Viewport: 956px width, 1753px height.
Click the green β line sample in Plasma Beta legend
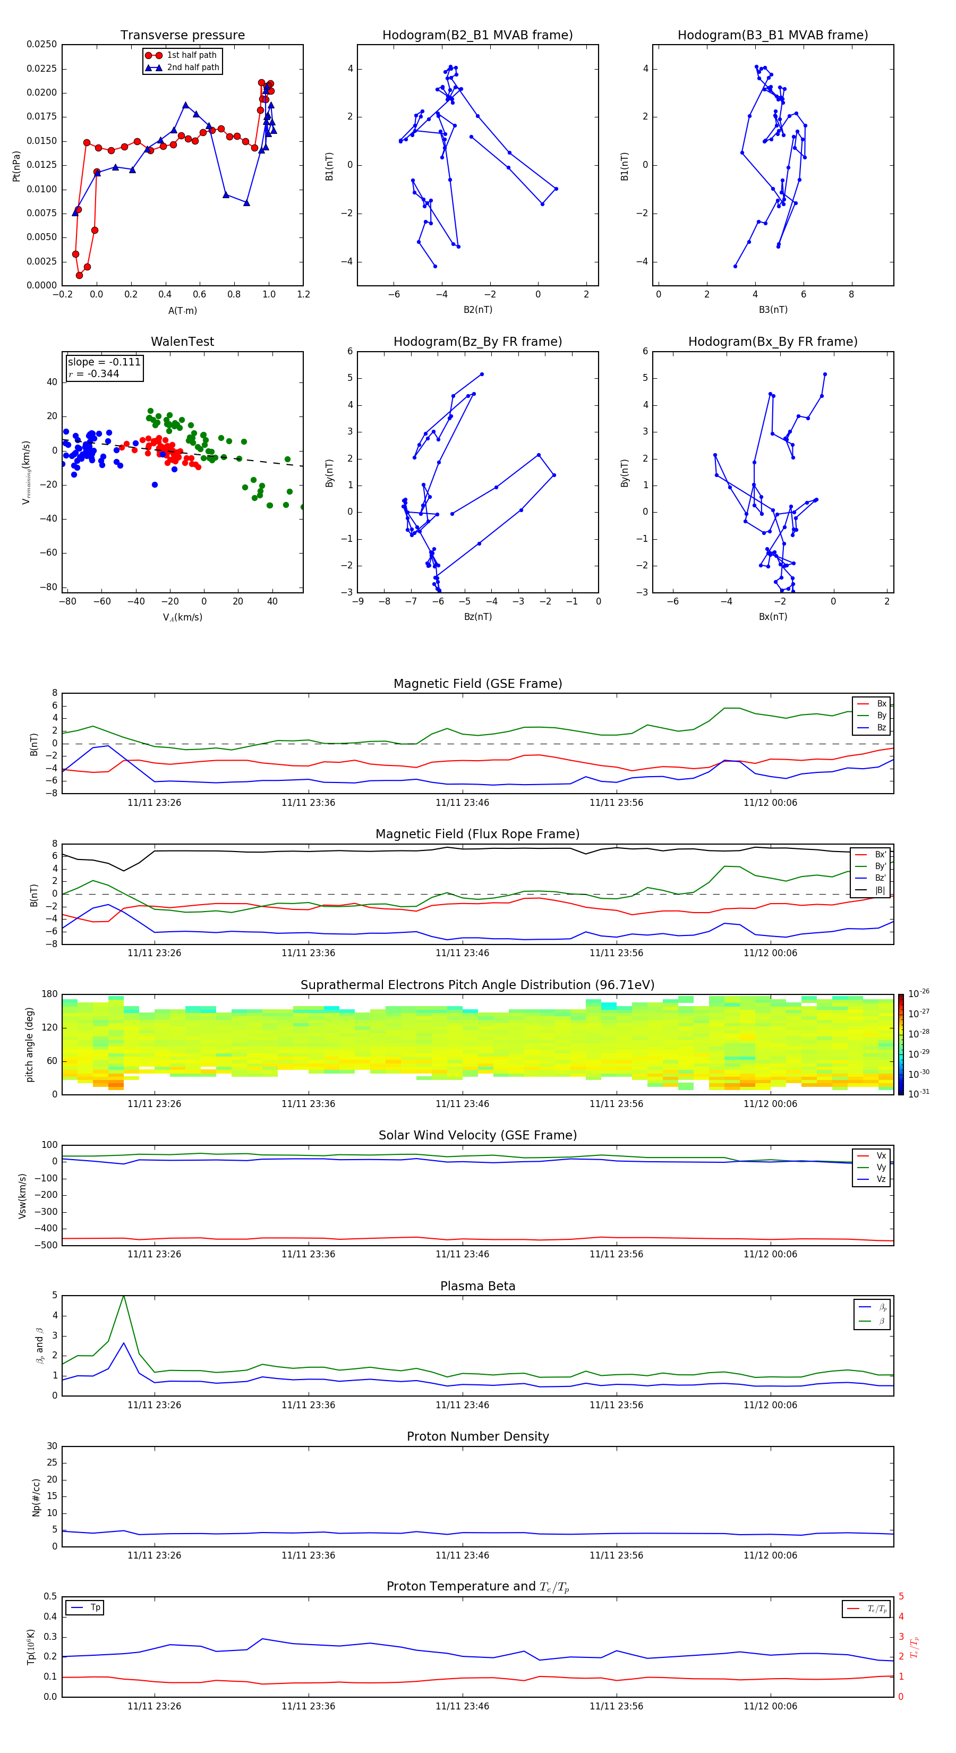point(865,1321)
